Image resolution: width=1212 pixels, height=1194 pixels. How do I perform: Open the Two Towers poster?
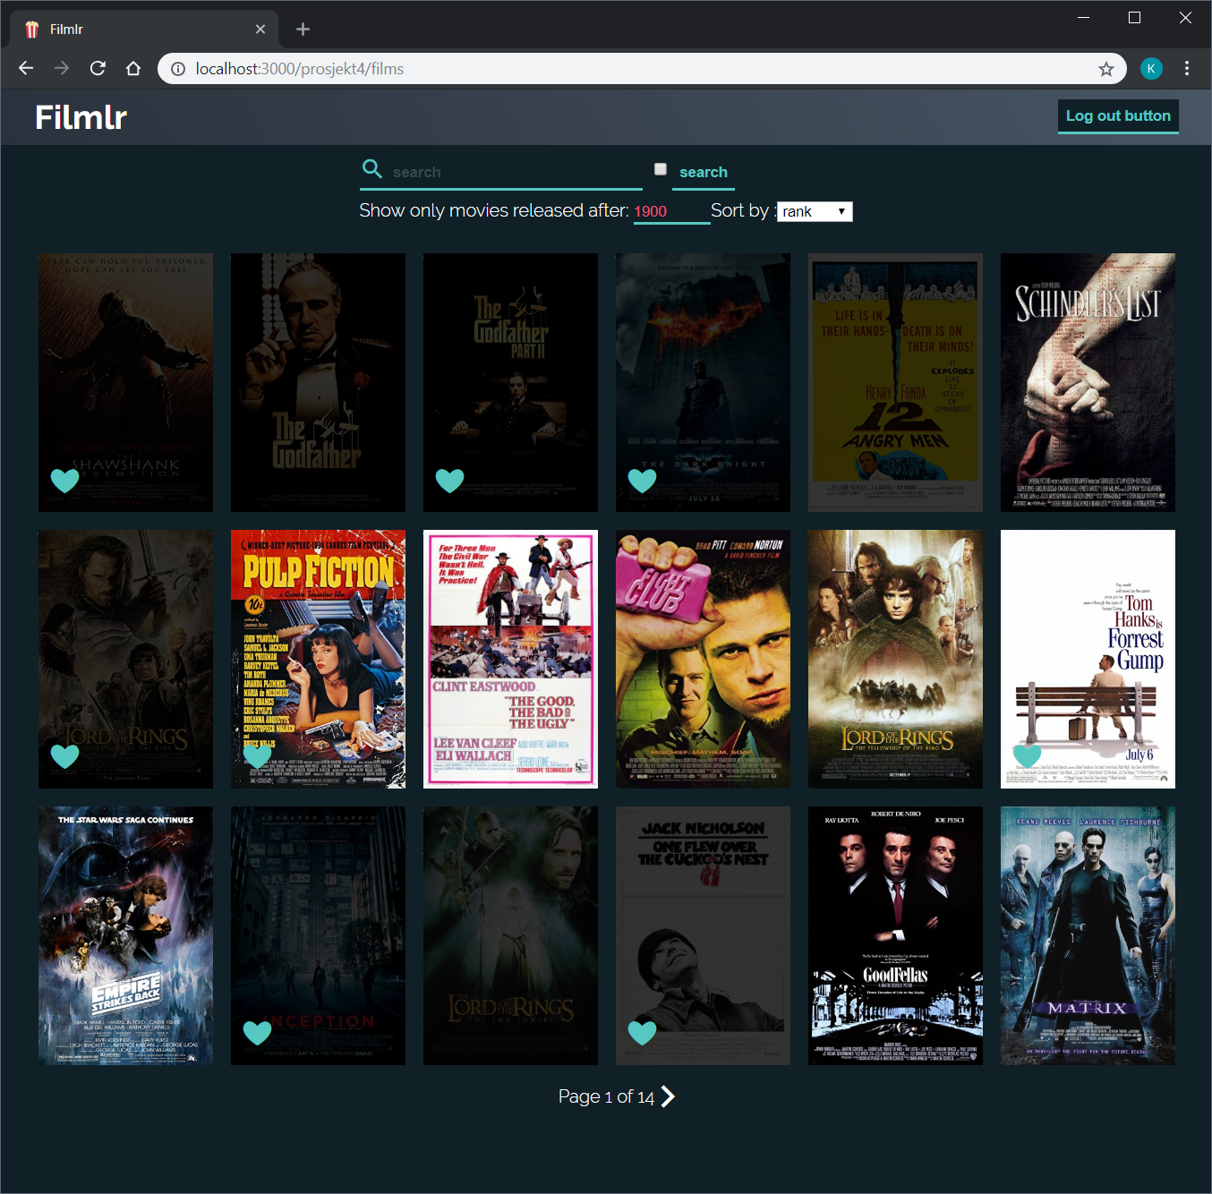510,935
